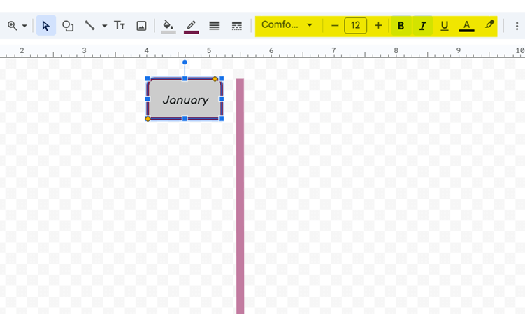Open the zoom tool dropdown
Screen dimensions: 525x314
click(17, 26)
